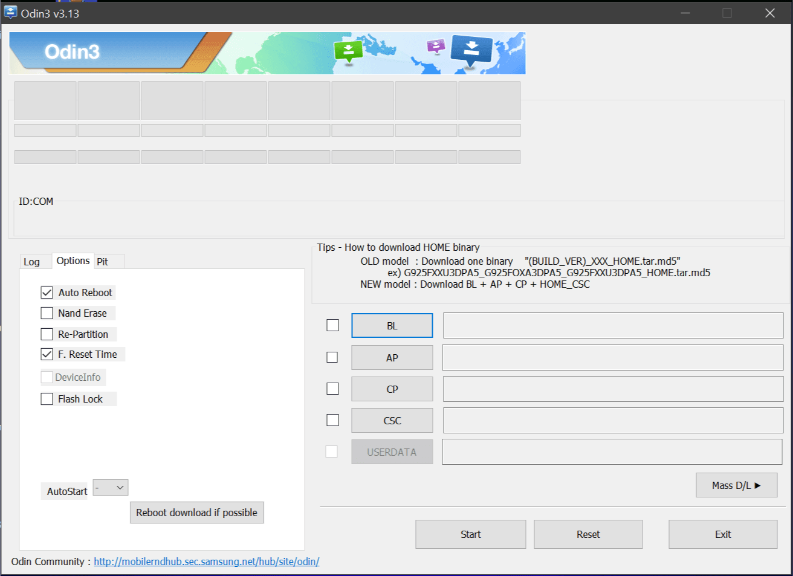Click the AP file path field
The image size is (793, 576).
point(613,358)
